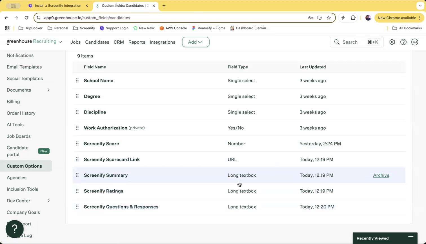
Task: Open the Jobs menu
Action: [76, 42]
